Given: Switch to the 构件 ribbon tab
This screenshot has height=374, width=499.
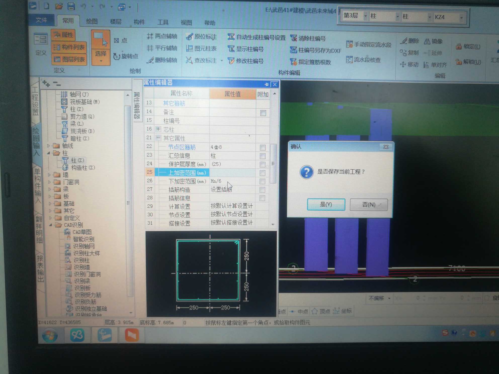Looking at the screenshot, I should pos(139,22).
